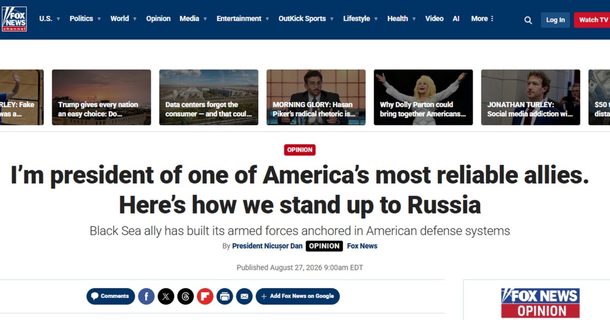Open the search magnifier icon
This screenshot has height=320, width=610.
coord(528,20)
